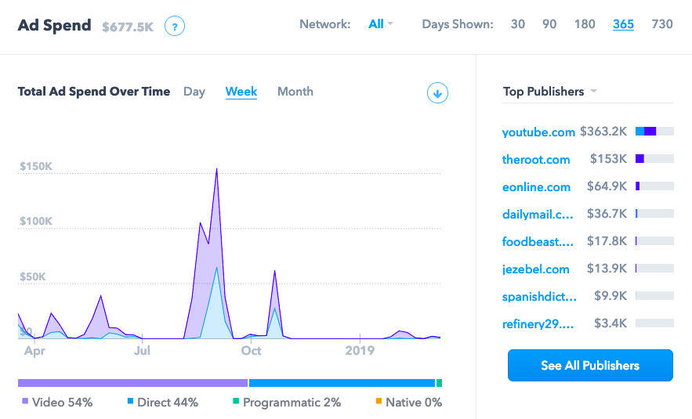This screenshot has height=419, width=692.
Task: Open the Network All dropdown
Action: point(380,24)
